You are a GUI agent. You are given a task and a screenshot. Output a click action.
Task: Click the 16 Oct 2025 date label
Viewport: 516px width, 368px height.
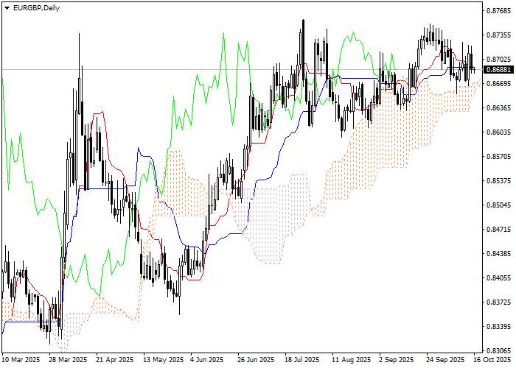tap(489, 360)
